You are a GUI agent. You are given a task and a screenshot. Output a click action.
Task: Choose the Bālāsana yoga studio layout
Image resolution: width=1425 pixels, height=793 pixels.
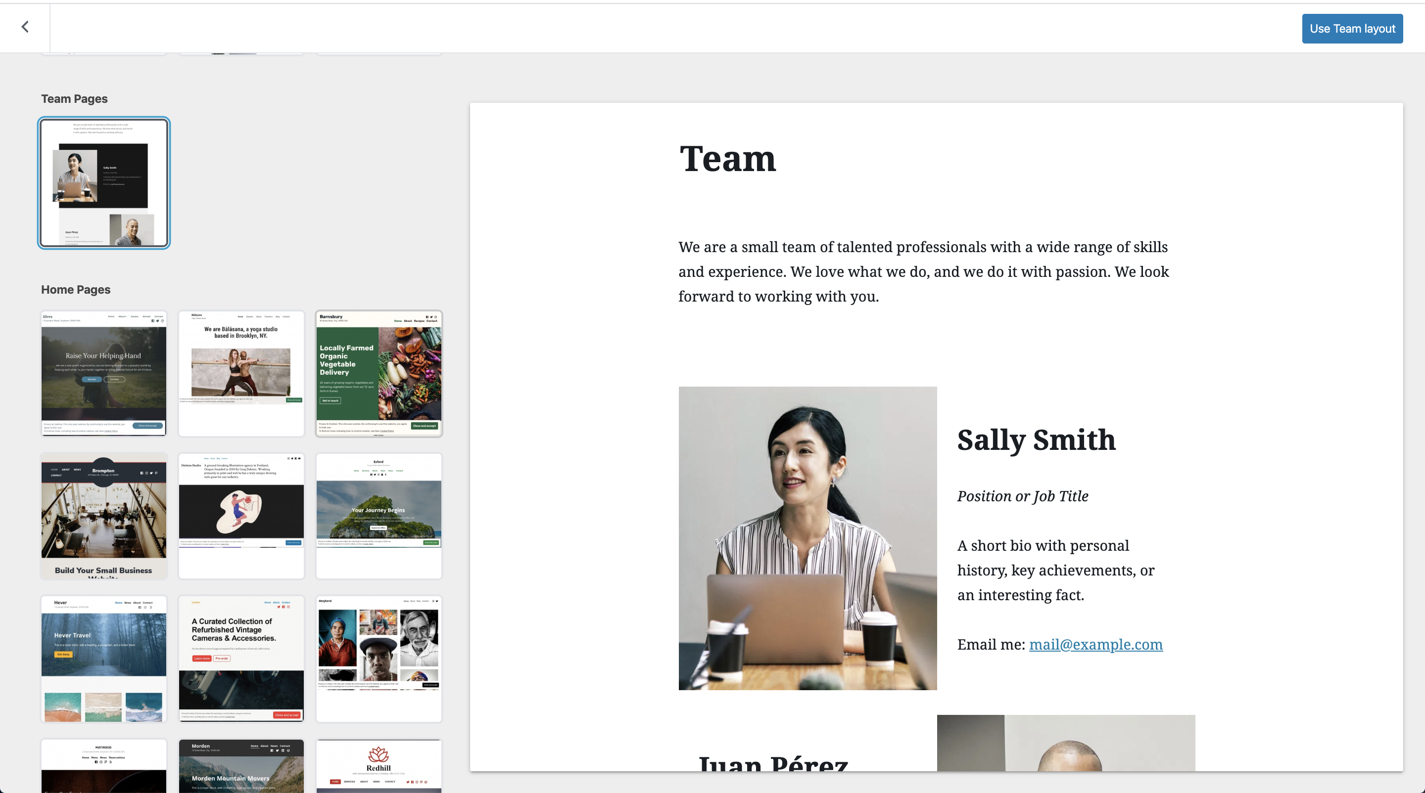pyautogui.click(x=241, y=374)
